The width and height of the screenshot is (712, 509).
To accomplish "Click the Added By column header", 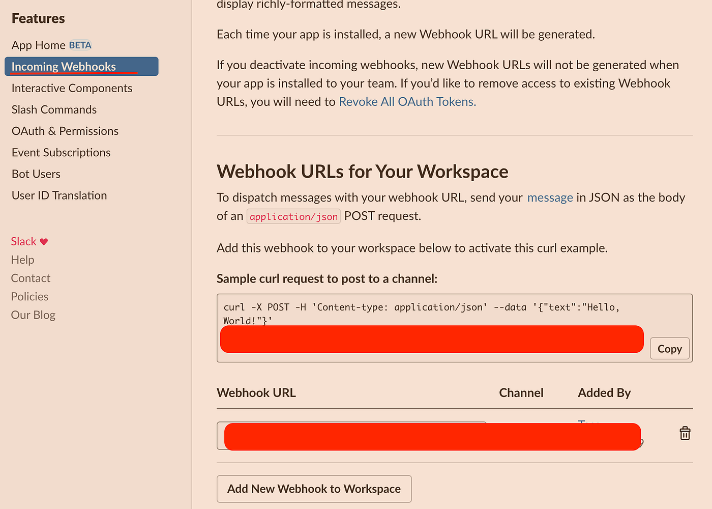I will pos(604,392).
